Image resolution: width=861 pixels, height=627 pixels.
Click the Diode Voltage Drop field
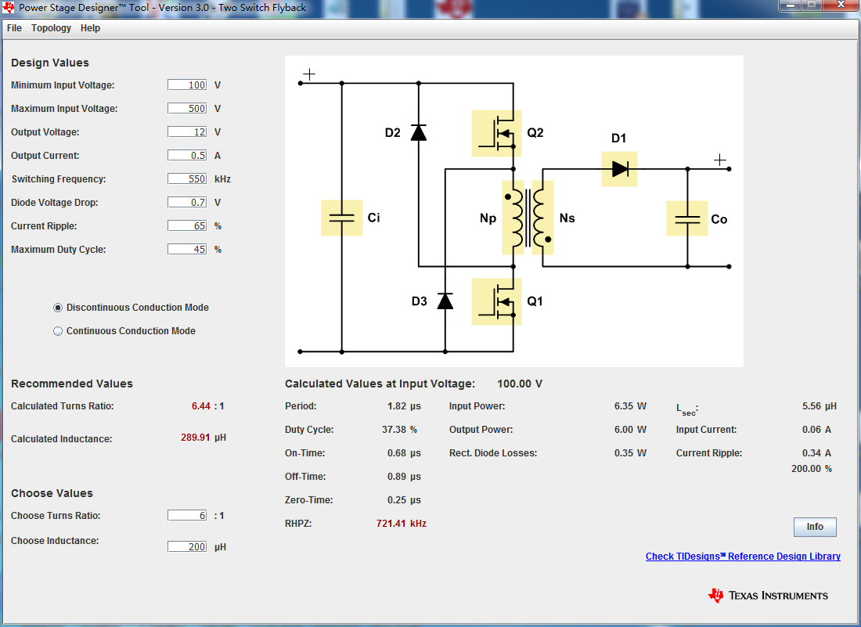187,202
